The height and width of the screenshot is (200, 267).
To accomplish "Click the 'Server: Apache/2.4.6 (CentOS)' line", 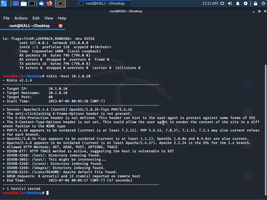I will pos(67,110).
